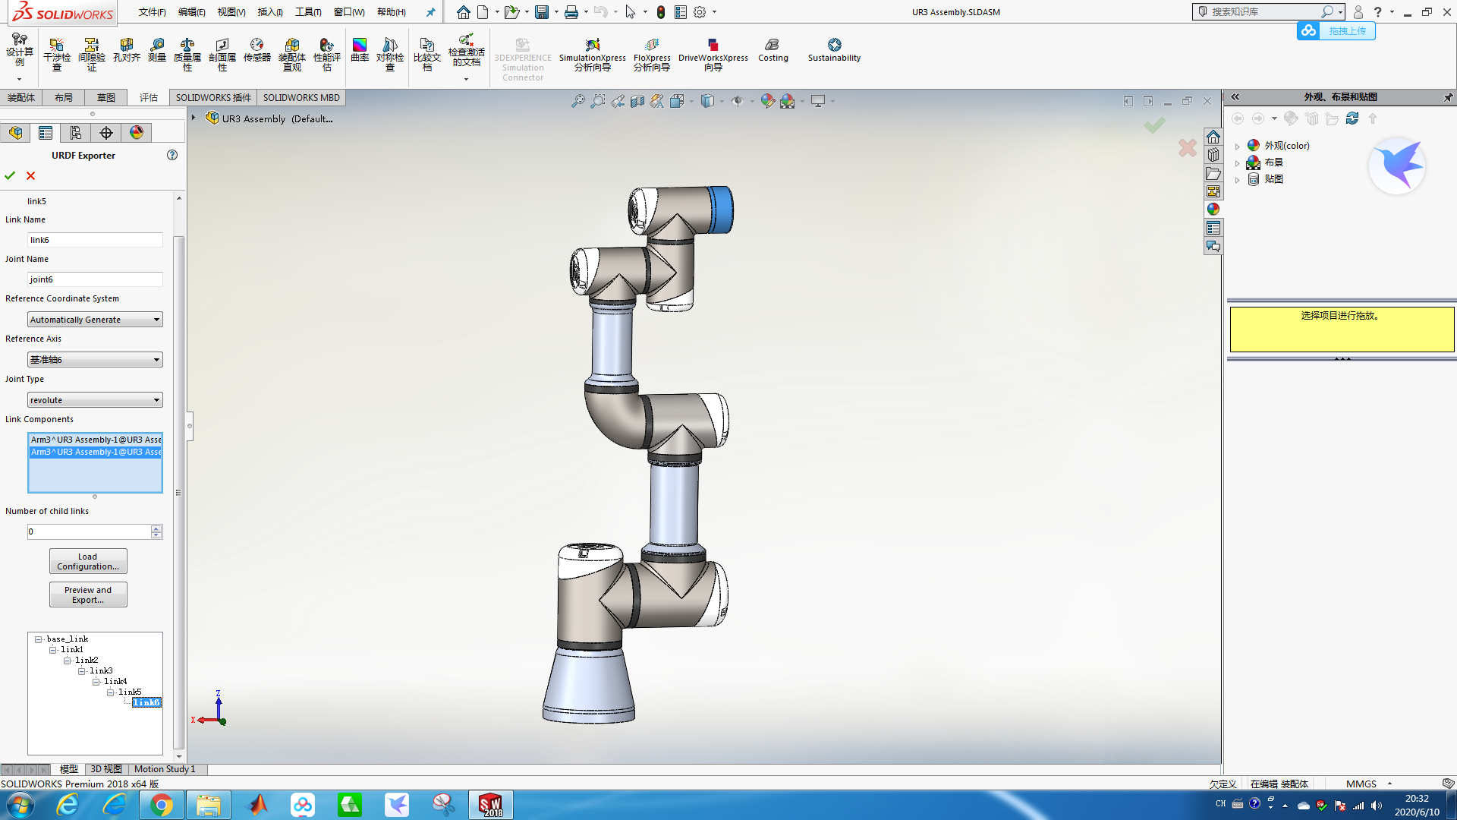The image size is (1457, 820).
Task: Open the Mass Properties tool (质量属性)
Action: (187, 53)
